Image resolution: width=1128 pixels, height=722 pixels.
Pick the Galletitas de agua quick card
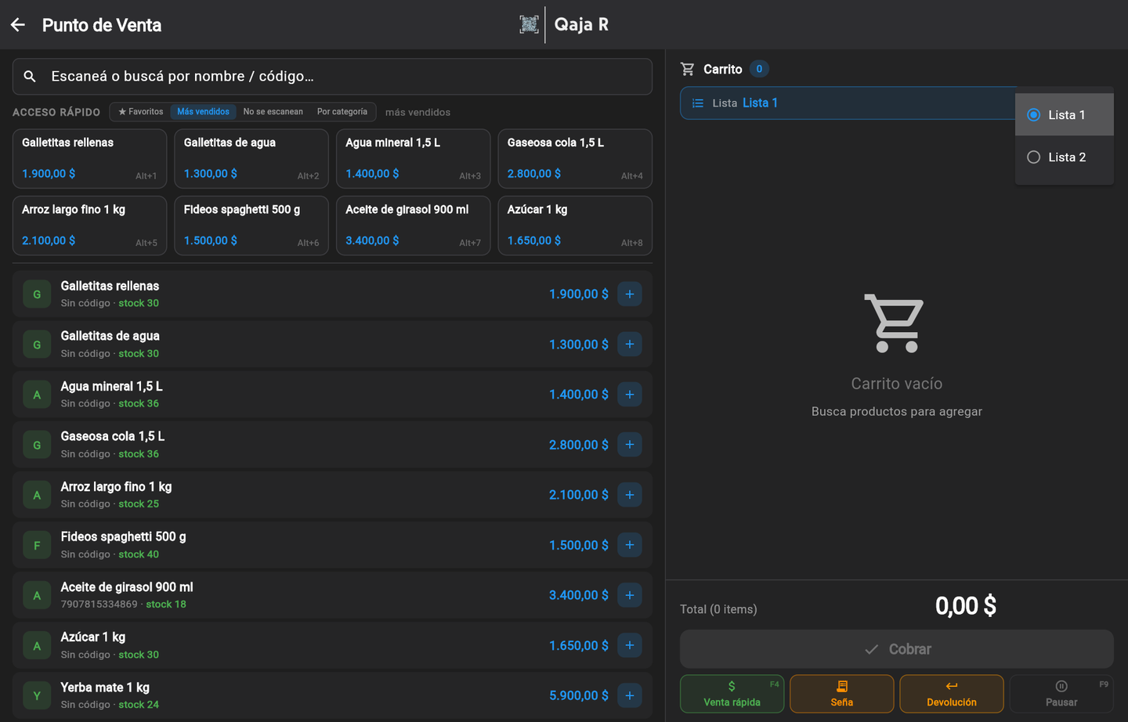click(x=251, y=158)
